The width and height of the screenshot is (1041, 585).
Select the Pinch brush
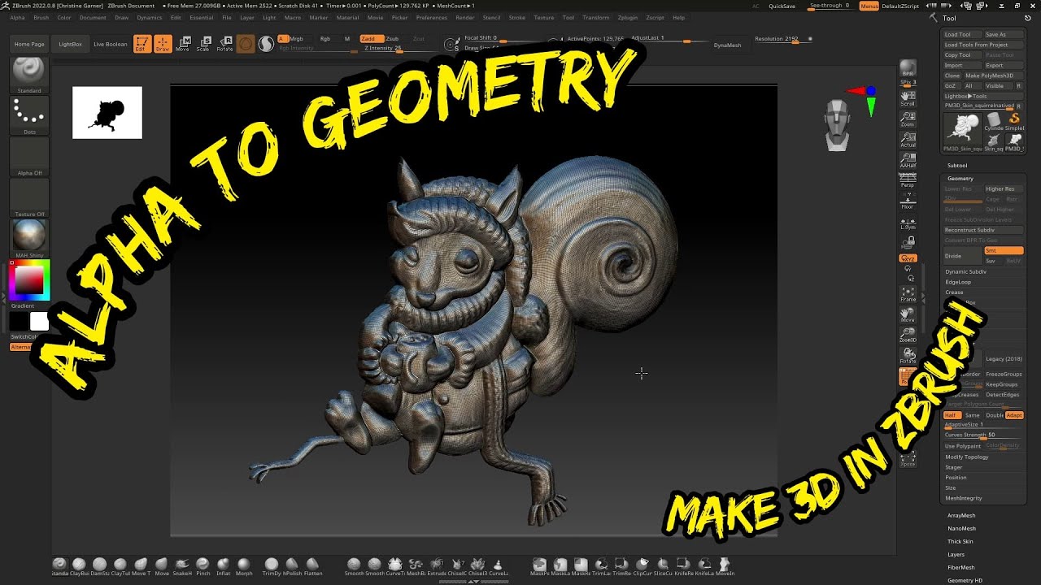click(x=203, y=566)
